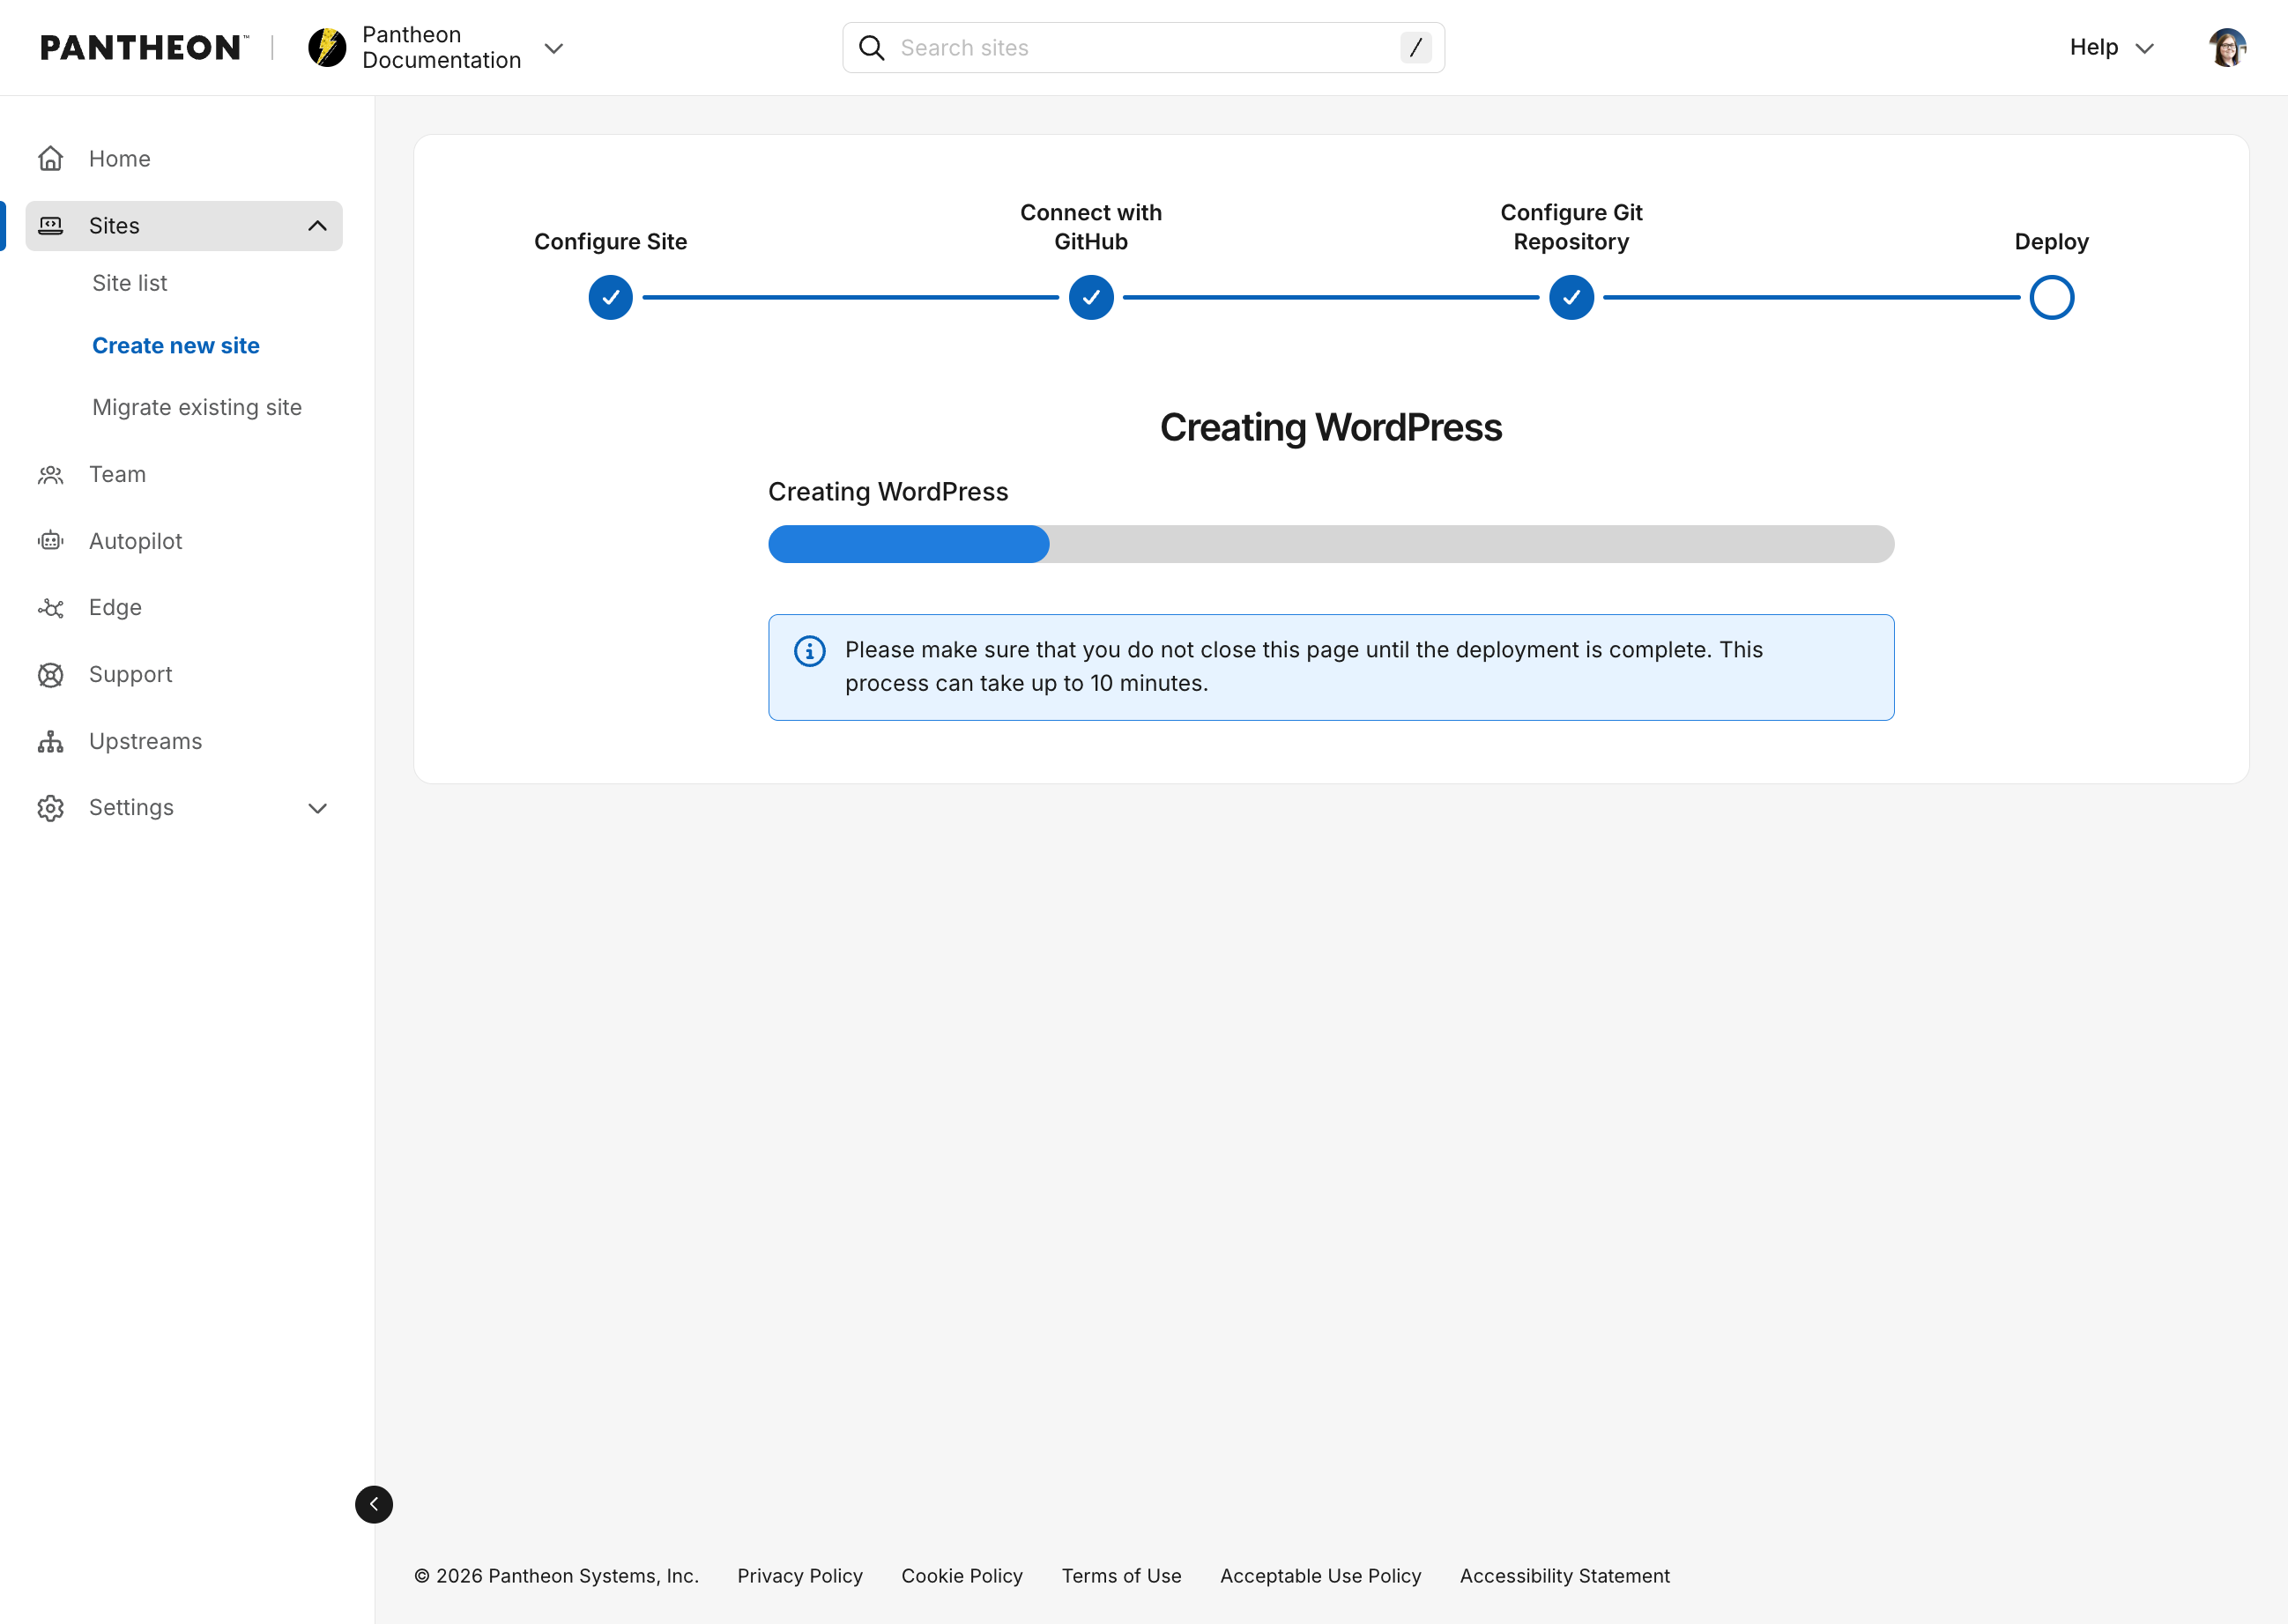
Task: Click the slash keyboard shortcut badge
Action: click(x=1415, y=47)
